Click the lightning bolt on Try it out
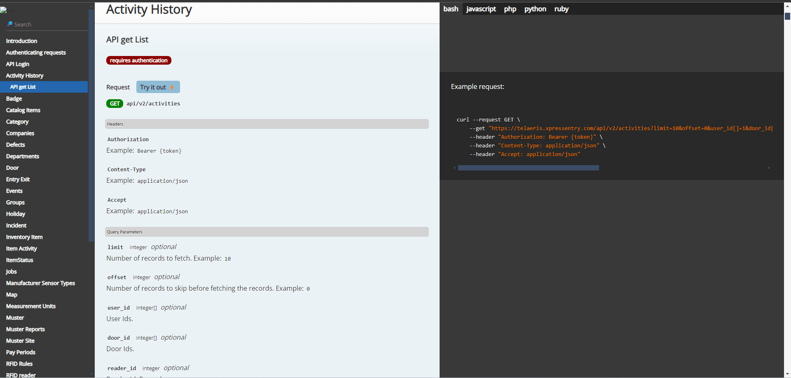Image resolution: width=791 pixels, height=378 pixels. coord(172,87)
